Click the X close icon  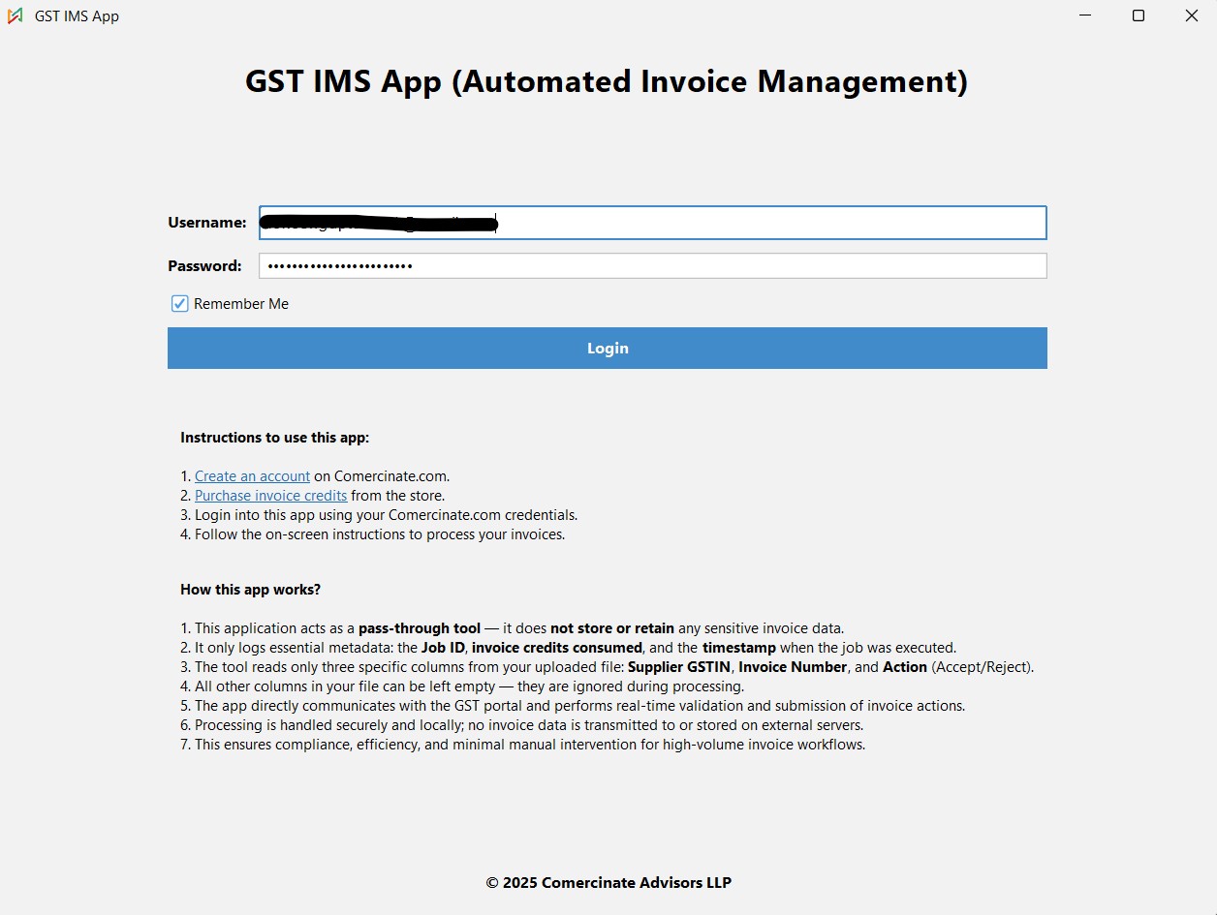1191,15
